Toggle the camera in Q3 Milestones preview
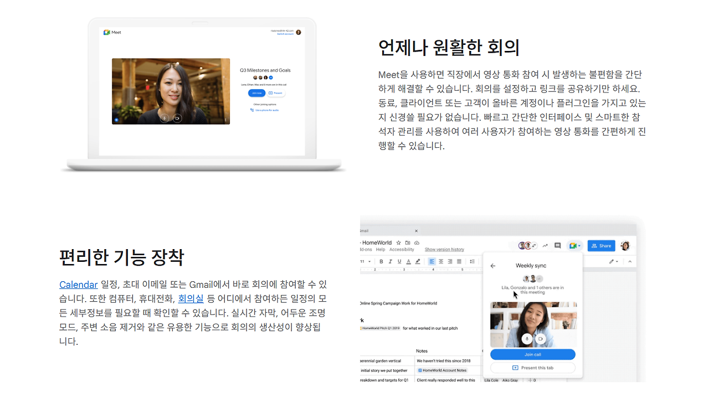Image resolution: width=709 pixels, height=403 pixels. point(177,118)
